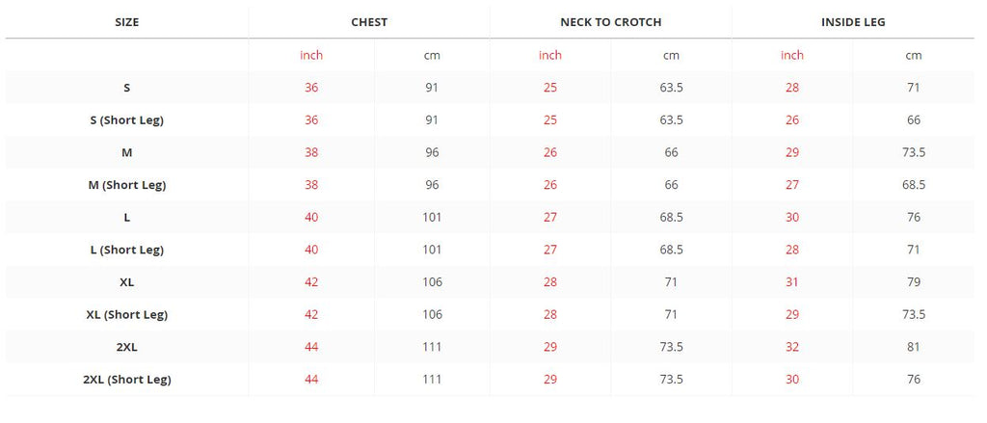
Task: Click inside leg value 81 in 2XL row
Action: pos(914,347)
